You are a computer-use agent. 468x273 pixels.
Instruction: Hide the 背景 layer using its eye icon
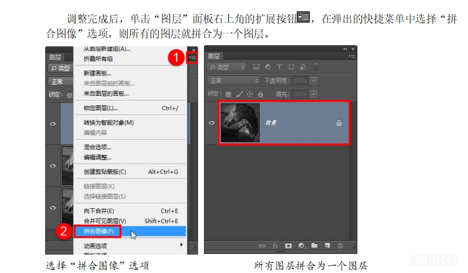pyautogui.click(x=212, y=123)
